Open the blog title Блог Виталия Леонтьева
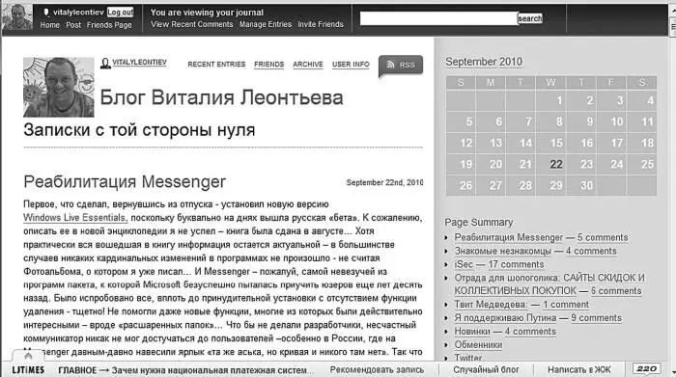The image size is (676, 377). click(x=221, y=97)
